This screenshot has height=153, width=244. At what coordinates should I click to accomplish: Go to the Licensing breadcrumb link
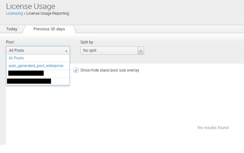14,13
